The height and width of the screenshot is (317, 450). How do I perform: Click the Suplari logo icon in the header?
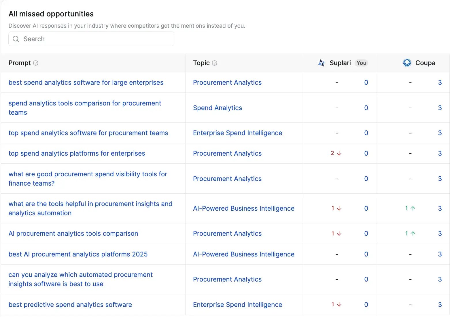pos(322,63)
